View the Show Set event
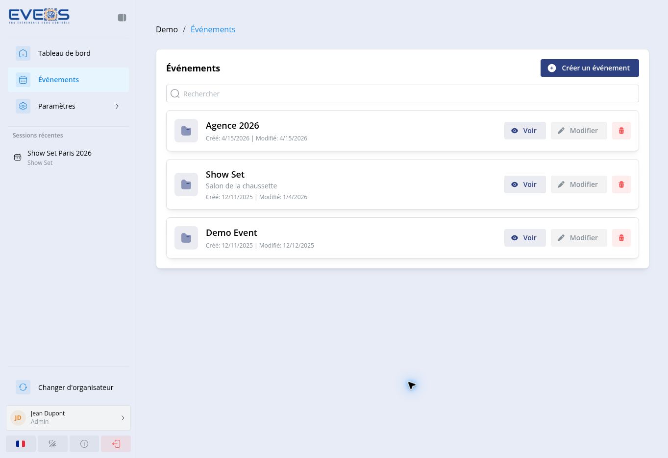 click(525, 184)
